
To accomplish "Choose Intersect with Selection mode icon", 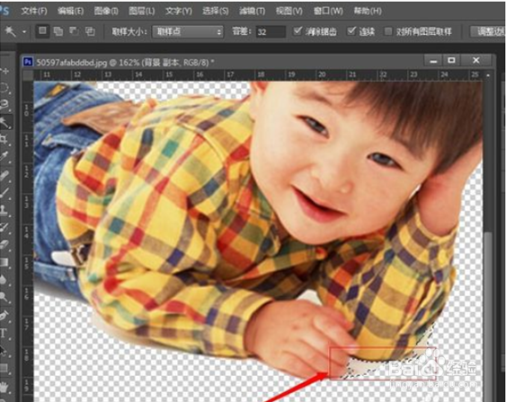I will pos(90,31).
